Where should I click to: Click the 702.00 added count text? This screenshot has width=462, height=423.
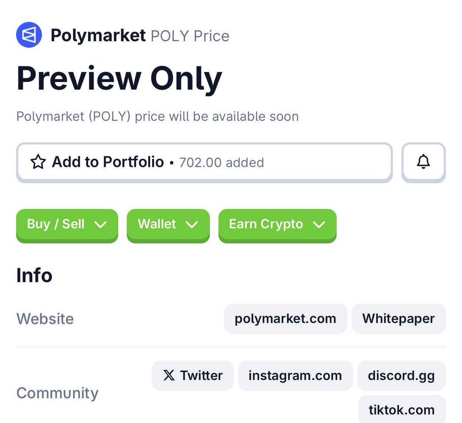point(221,163)
